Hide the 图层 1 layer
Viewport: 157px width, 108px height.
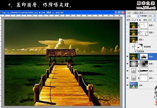(127, 64)
